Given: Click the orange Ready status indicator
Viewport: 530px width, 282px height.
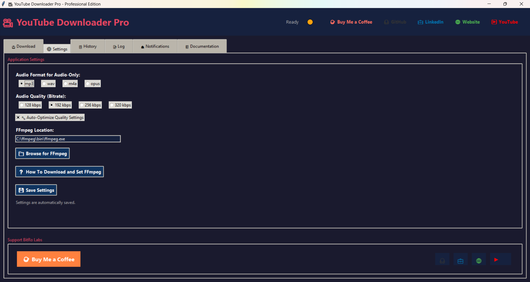Looking at the screenshot, I should tap(310, 22).
